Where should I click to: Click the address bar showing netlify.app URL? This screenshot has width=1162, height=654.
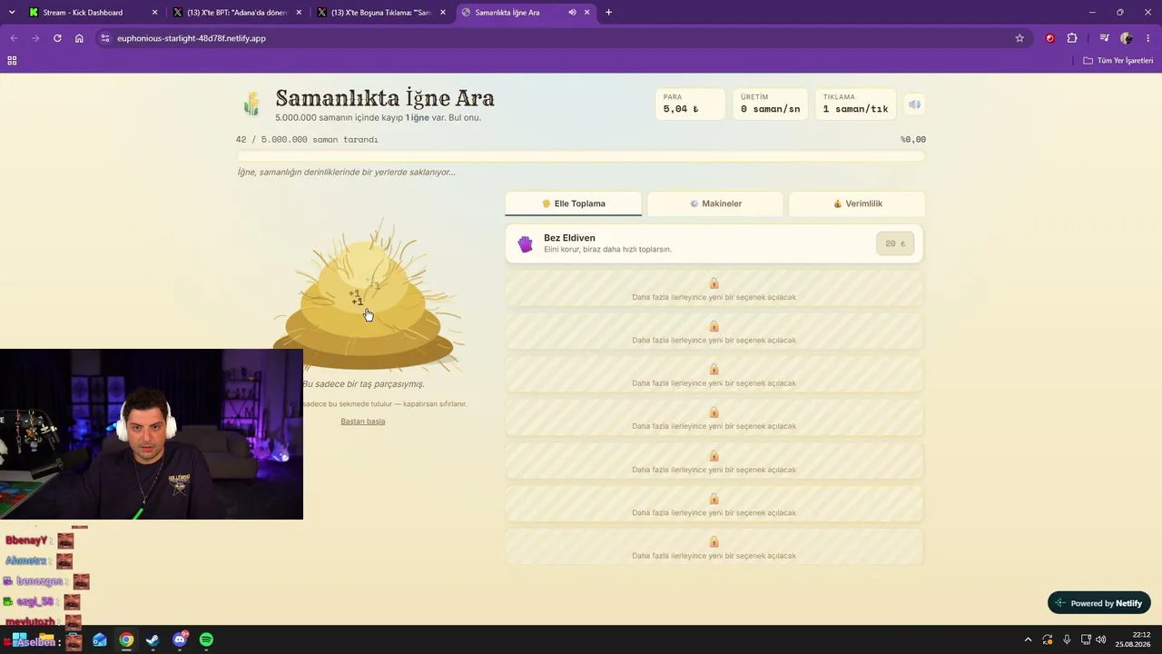pos(563,38)
